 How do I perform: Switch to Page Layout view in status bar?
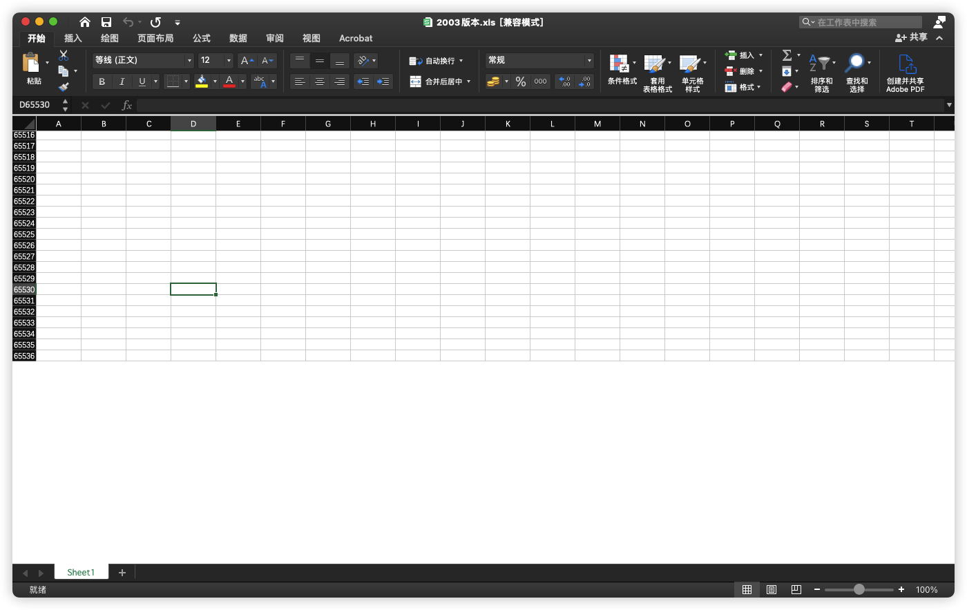tap(772, 589)
